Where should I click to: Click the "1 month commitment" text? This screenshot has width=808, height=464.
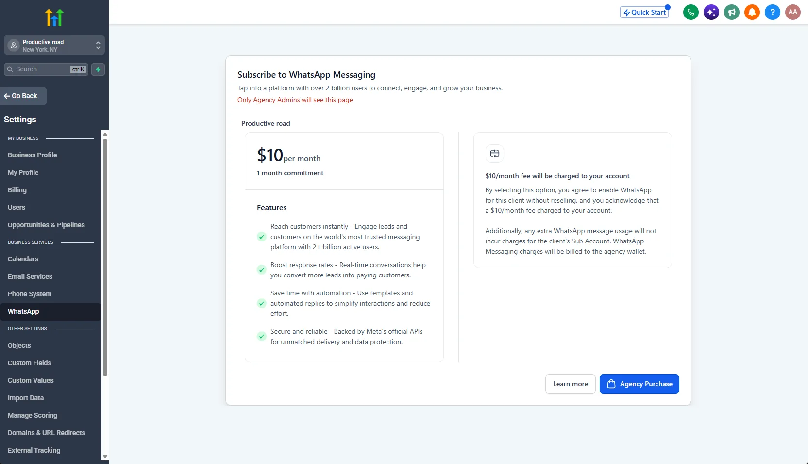click(x=290, y=173)
